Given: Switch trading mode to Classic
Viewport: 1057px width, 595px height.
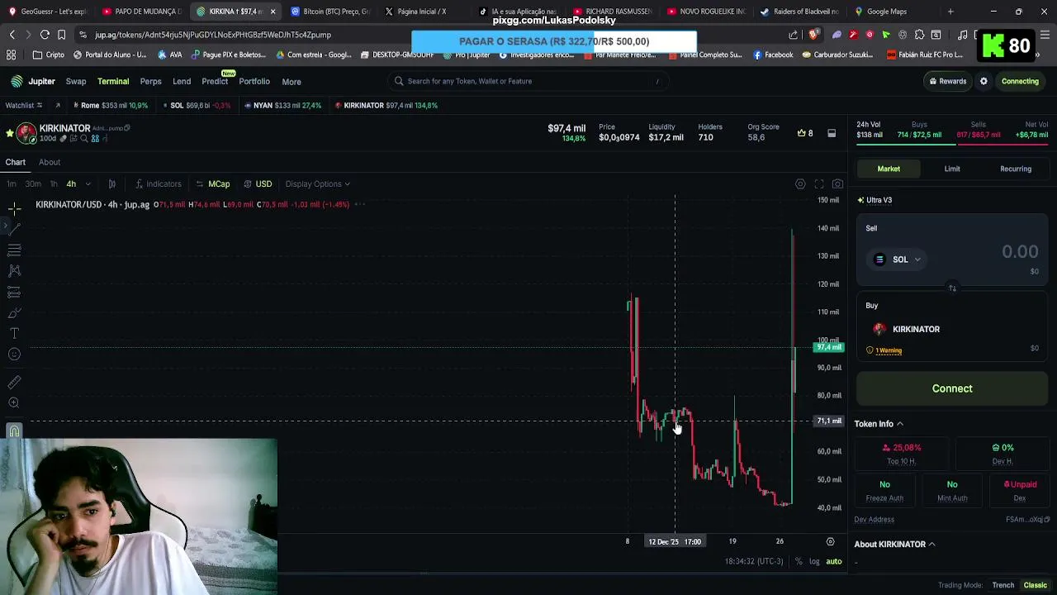Looking at the screenshot, I should tap(1036, 585).
